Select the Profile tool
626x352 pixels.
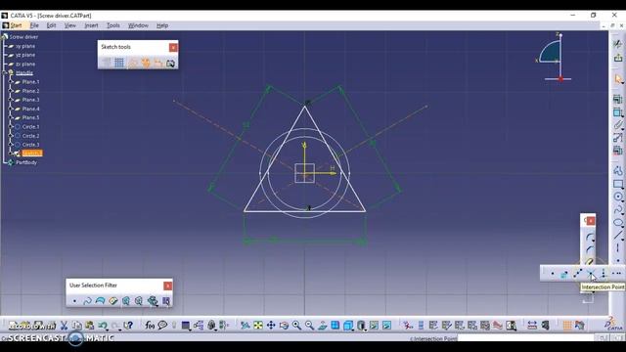click(618, 171)
